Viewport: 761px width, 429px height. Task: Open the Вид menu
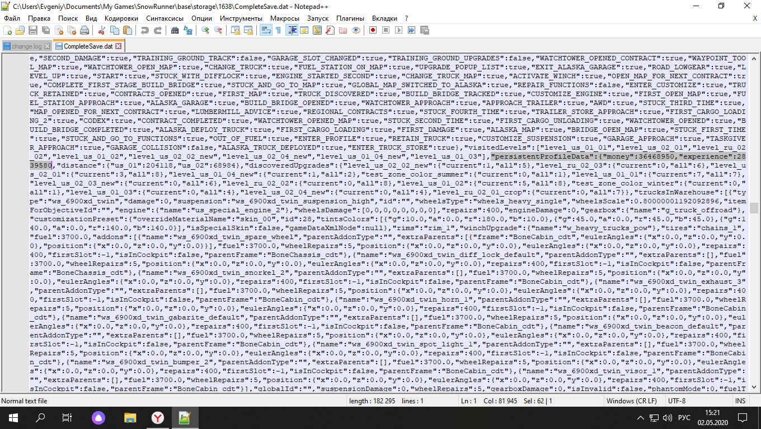(x=91, y=18)
